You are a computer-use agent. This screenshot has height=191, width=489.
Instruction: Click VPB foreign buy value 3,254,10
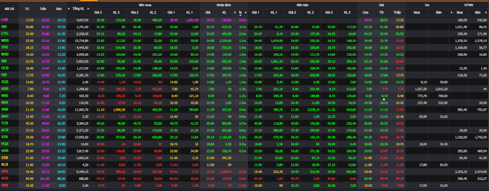pos(461,171)
